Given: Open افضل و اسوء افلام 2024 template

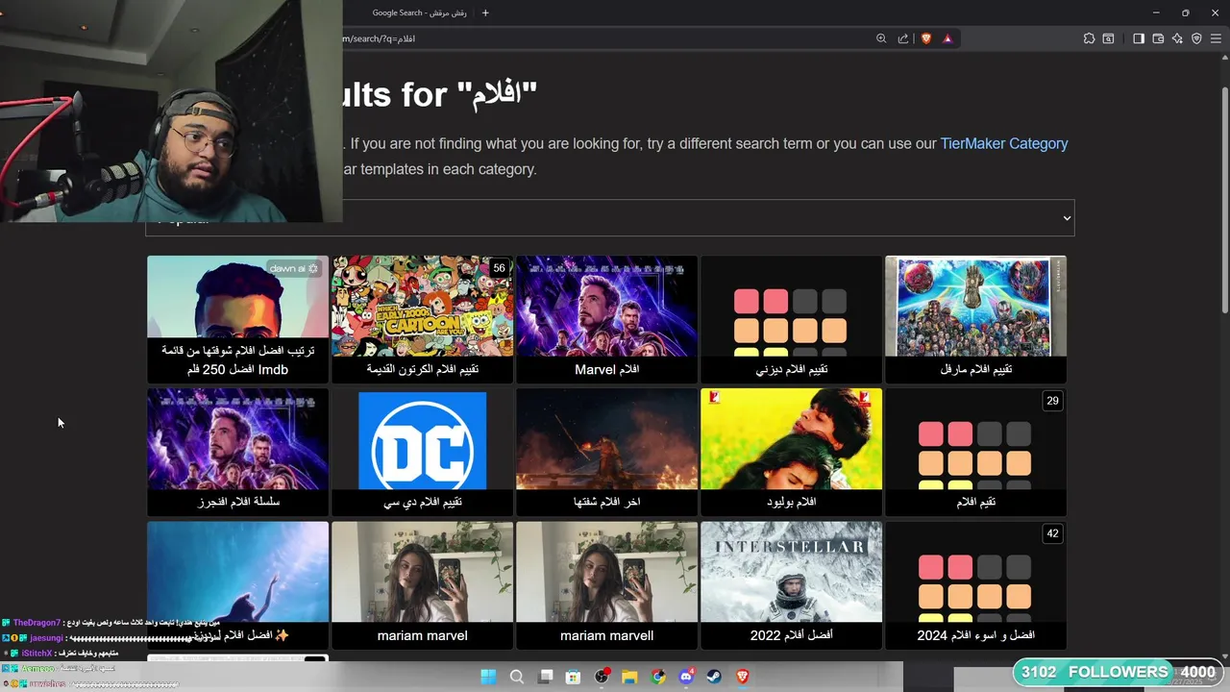Looking at the screenshot, I should click(x=975, y=585).
